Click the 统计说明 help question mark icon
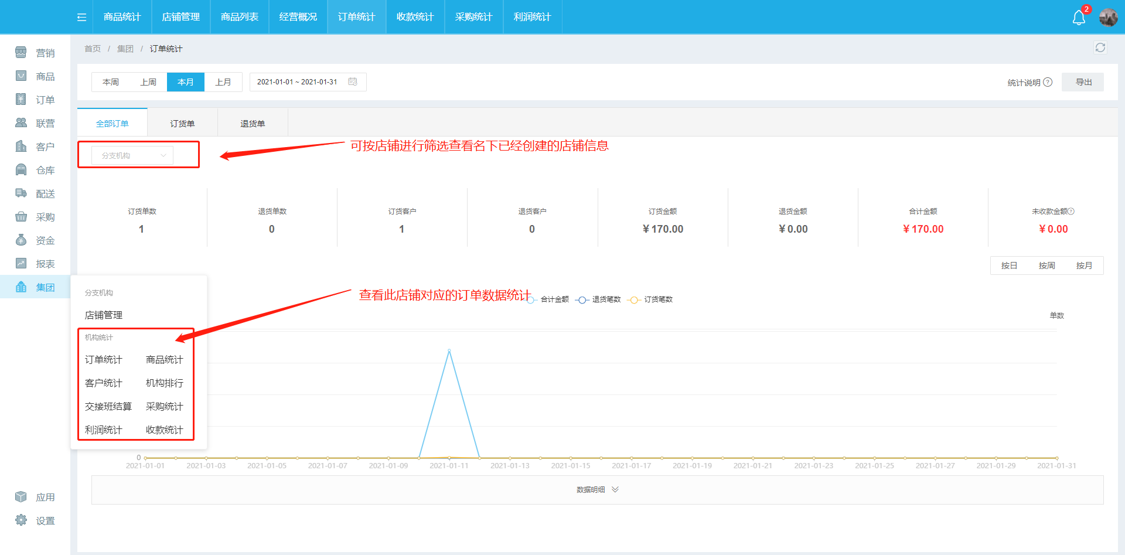The image size is (1125, 555). pyautogui.click(x=1048, y=82)
